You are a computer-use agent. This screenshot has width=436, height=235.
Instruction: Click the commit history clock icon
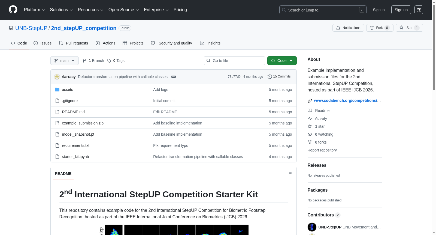tap(270, 77)
